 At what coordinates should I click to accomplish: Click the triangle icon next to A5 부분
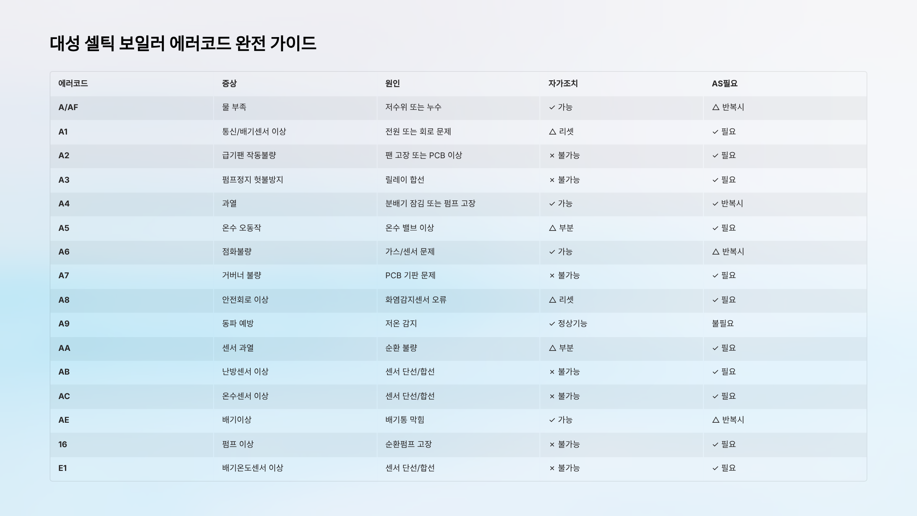(x=552, y=228)
